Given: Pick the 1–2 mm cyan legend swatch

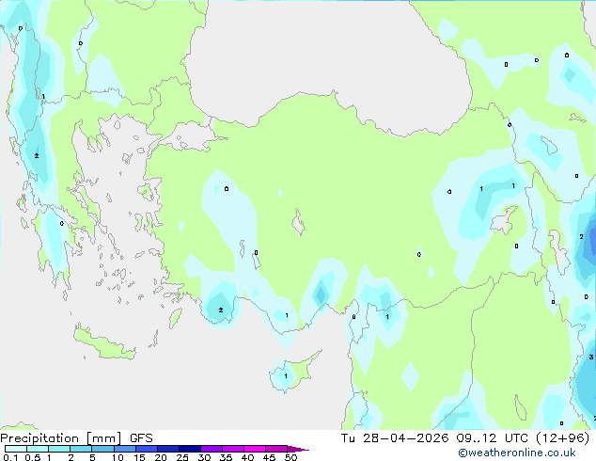Looking at the screenshot, I should [x=59, y=449].
